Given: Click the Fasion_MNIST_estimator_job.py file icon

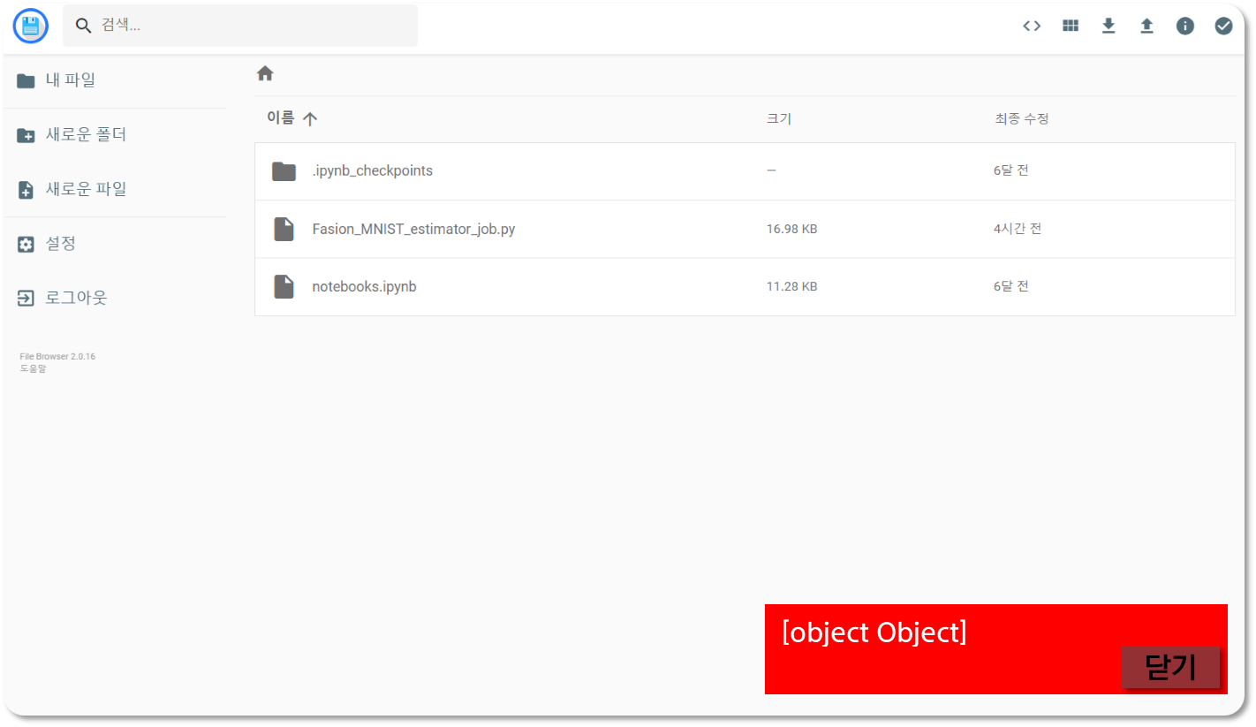Looking at the screenshot, I should (x=284, y=229).
